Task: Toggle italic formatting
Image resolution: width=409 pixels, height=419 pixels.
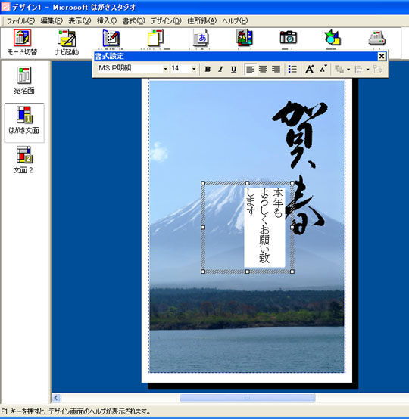Action: (220, 70)
